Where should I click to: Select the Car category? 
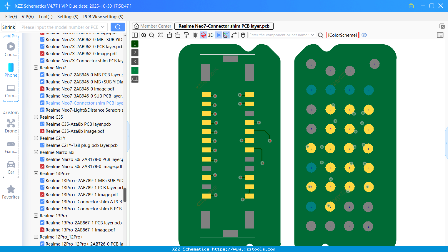pyautogui.click(x=11, y=167)
